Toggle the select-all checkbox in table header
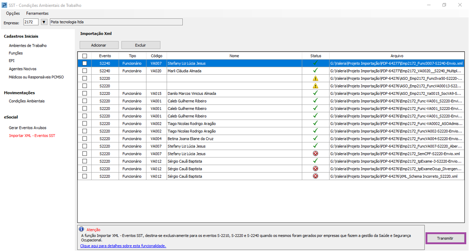Viewport: 469px width, 252px height. (84, 56)
